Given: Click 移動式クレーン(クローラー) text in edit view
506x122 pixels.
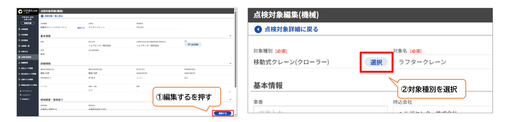Looking at the screenshot, I should [x=291, y=62].
